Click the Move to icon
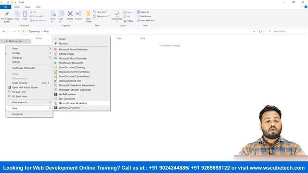Screen dimensions: 308x173 [x=53, y=14]
